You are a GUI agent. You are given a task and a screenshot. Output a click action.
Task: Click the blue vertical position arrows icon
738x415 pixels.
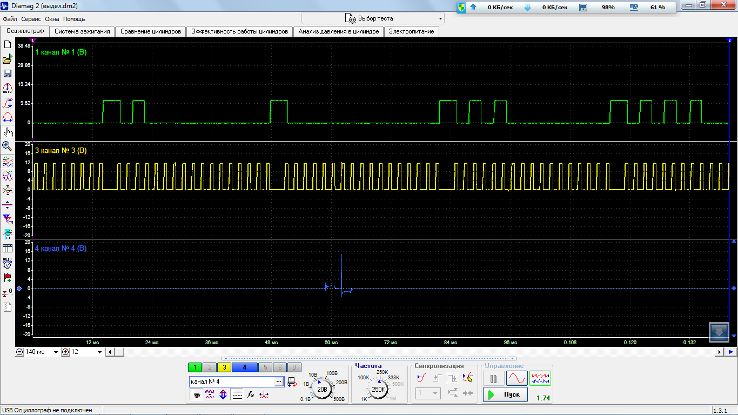223,395
